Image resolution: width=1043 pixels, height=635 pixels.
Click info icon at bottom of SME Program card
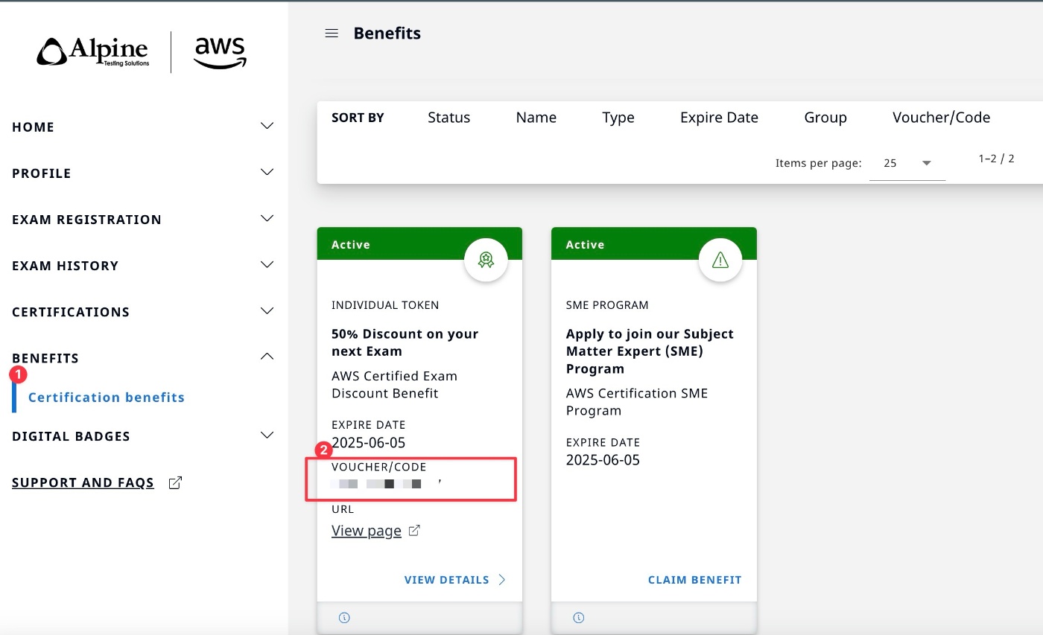579,617
